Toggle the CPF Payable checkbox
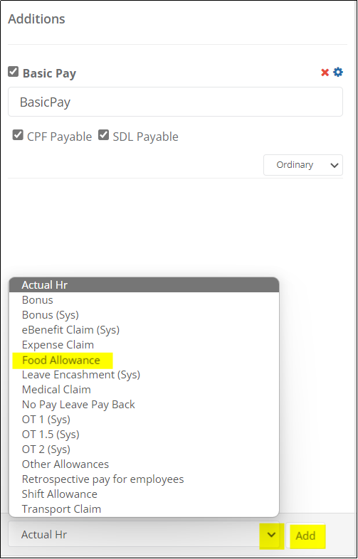The height and width of the screenshot is (559, 358). [18, 135]
